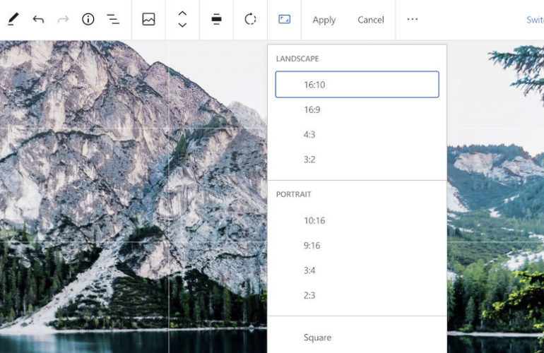
Task: Toggle the aspect ratio dropdown icon
Action: [x=285, y=20]
